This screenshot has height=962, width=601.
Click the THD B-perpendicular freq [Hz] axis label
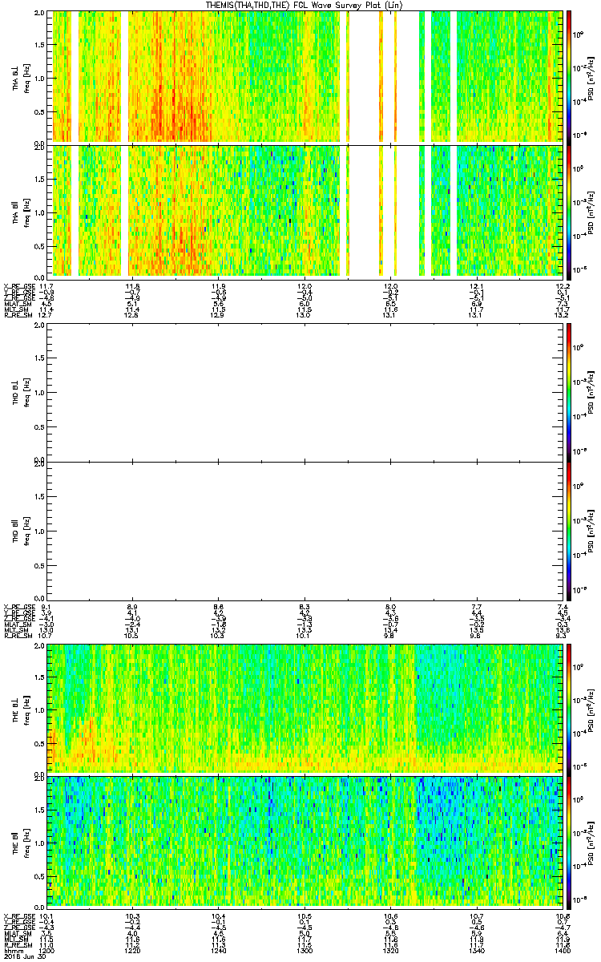(x=26, y=392)
